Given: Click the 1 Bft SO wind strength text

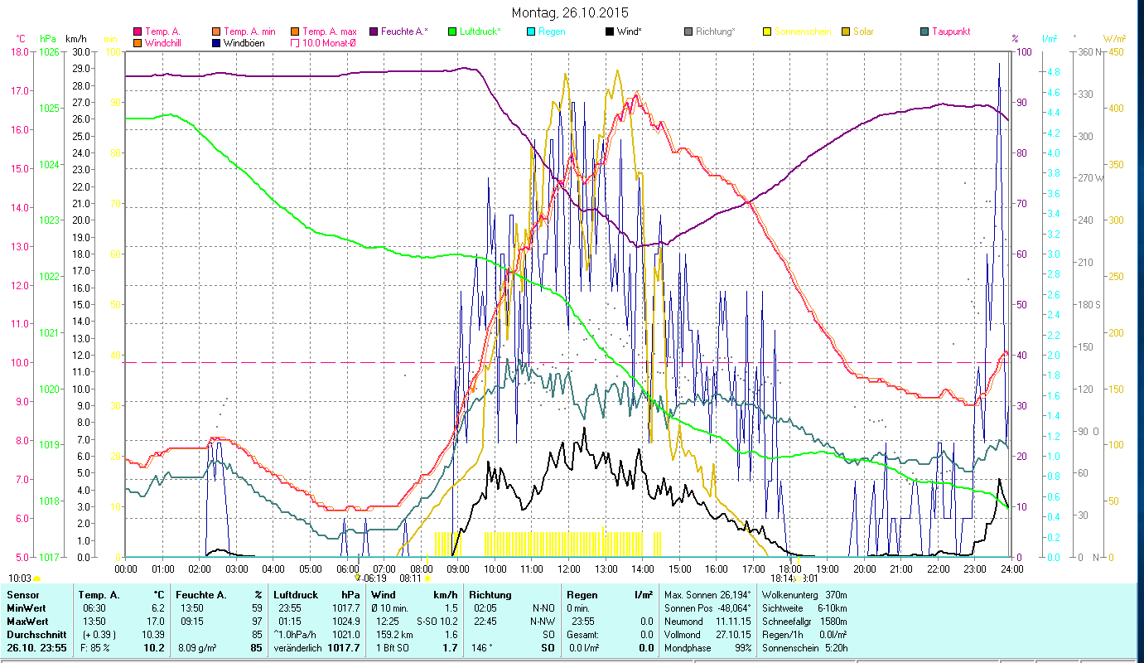Looking at the screenshot, I should [x=393, y=647].
